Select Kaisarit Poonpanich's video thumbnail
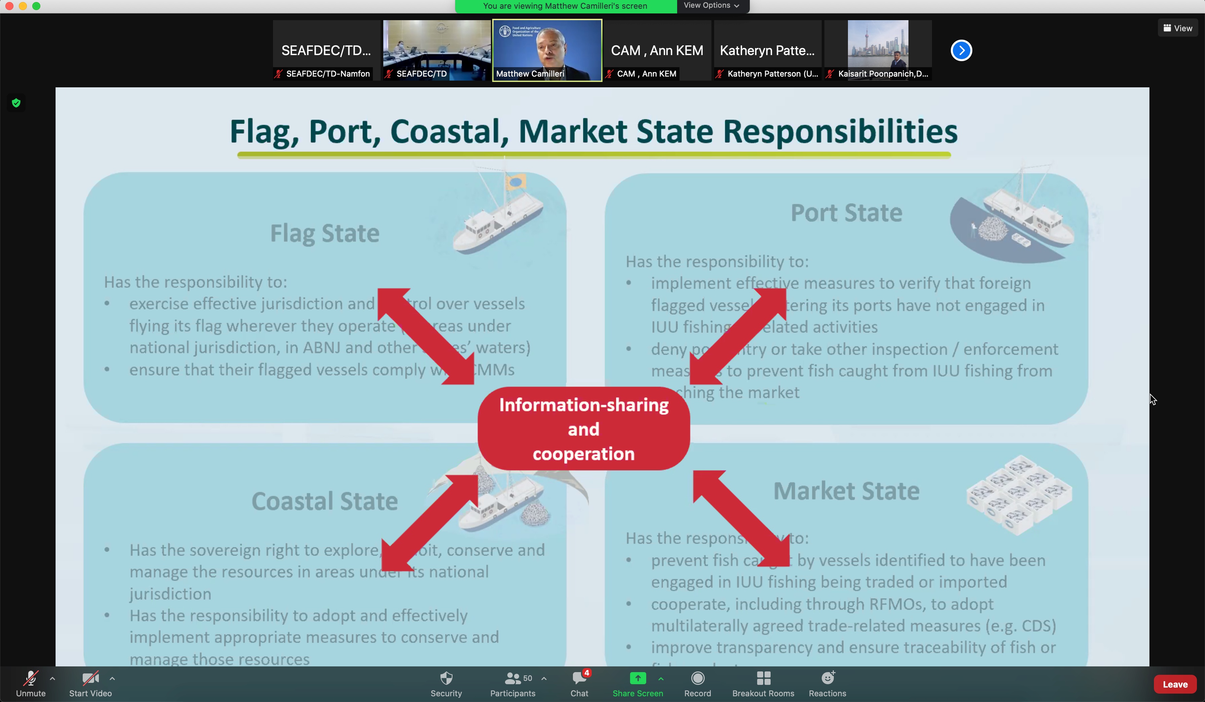Screen dimensions: 1205x702 878,50
